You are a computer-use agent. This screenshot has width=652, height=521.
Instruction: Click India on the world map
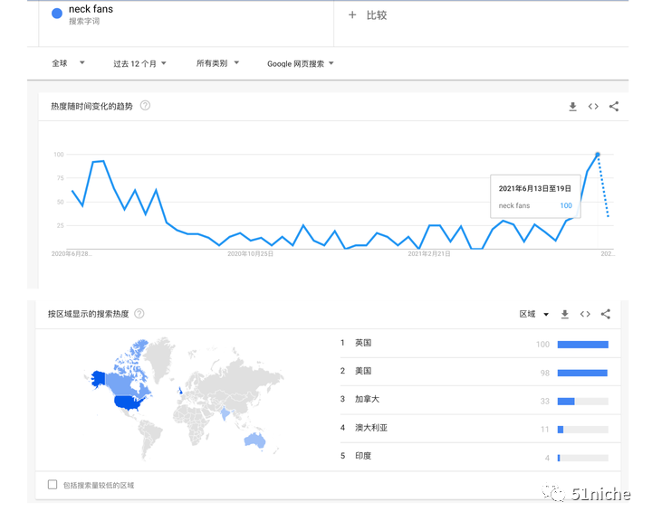point(225,413)
